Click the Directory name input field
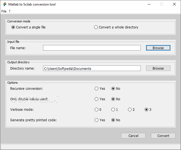181x150 pixels. point(92,68)
